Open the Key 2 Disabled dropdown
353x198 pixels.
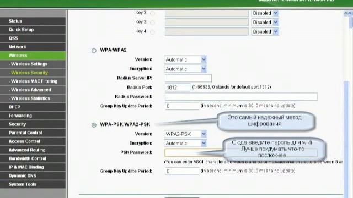tap(265, 13)
